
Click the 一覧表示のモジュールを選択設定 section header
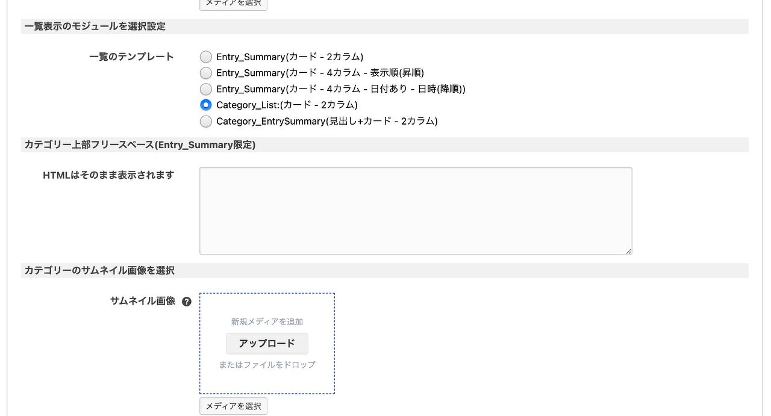coord(95,26)
